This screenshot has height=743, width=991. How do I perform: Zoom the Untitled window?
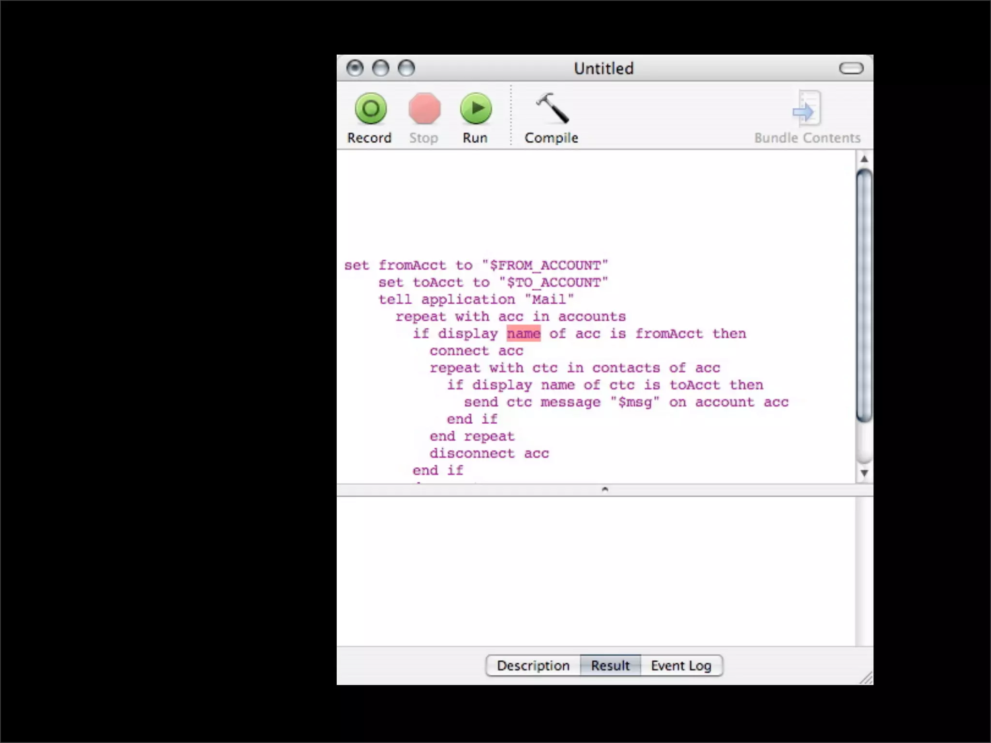click(406, 68)
